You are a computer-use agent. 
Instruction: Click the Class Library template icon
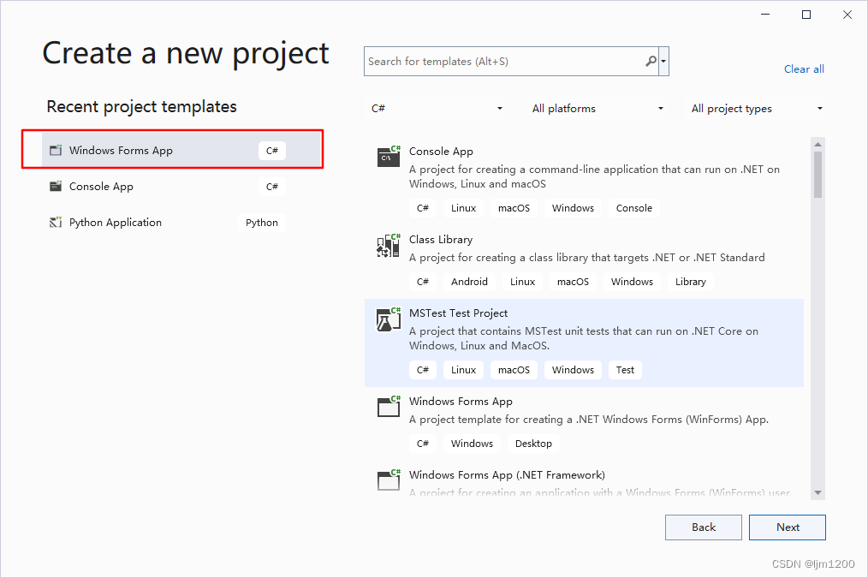[389, 245]
